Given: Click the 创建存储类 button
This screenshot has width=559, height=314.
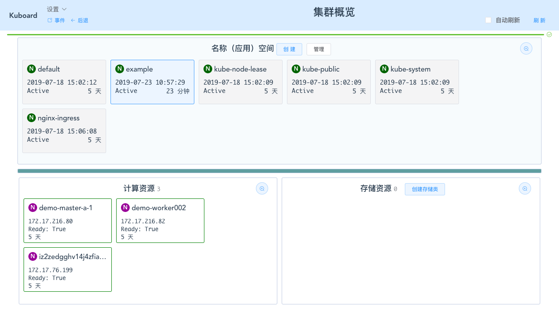Looking at the screenshot, I should [424, 189].
